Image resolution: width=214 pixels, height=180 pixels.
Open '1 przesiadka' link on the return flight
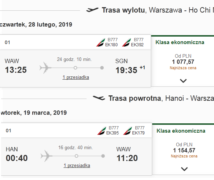click(77, 165)
